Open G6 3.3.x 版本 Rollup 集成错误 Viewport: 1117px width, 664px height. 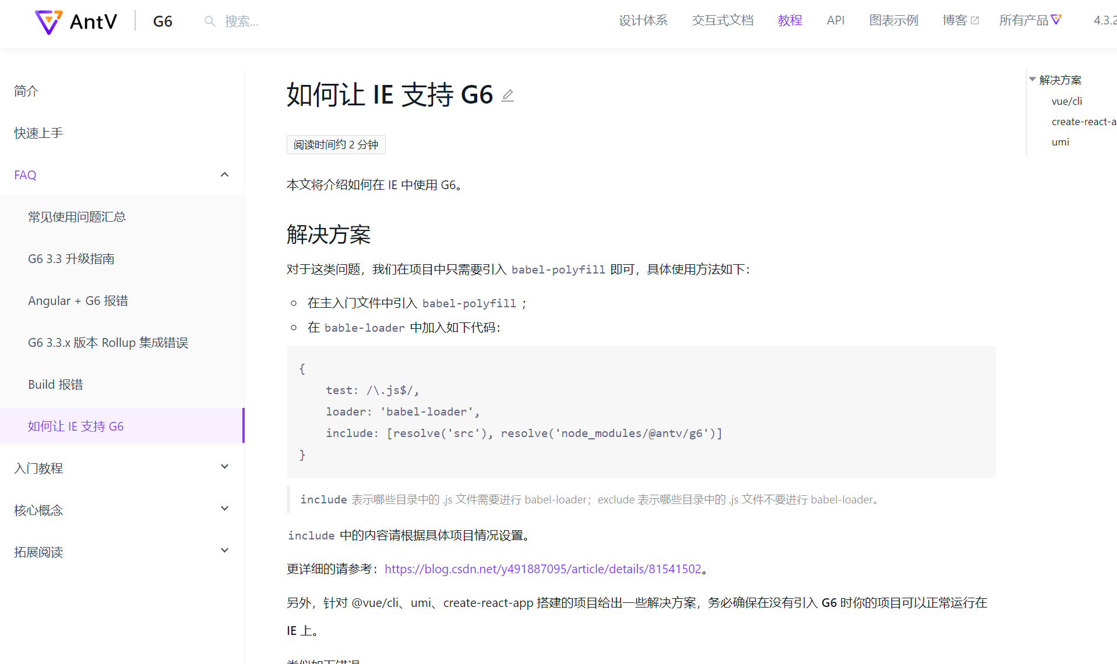point(108,342)
